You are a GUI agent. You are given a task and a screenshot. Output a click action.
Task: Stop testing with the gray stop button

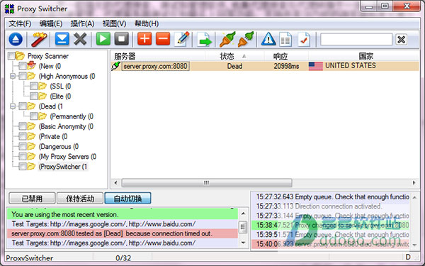[122, 39]
